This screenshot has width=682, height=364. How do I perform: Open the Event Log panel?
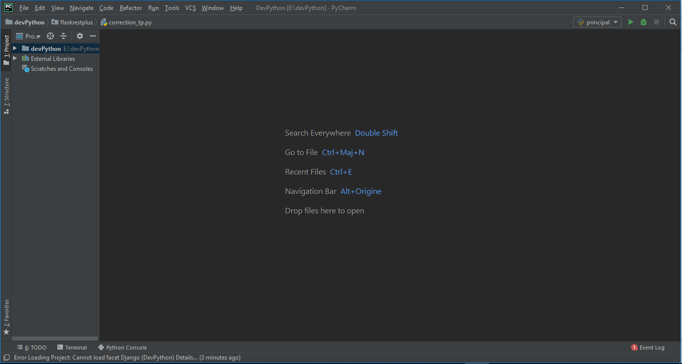tap(648, 348)
